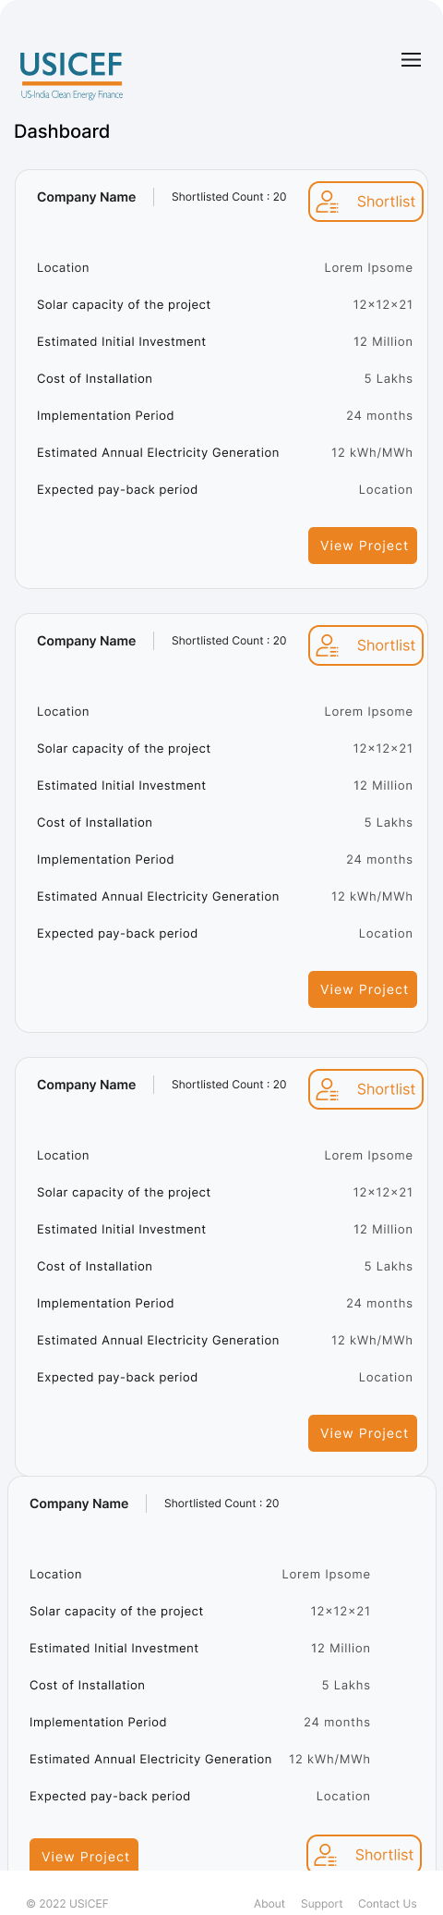
Task: Shortlist the fourth company at the bottom
Action: point(364,1854)
